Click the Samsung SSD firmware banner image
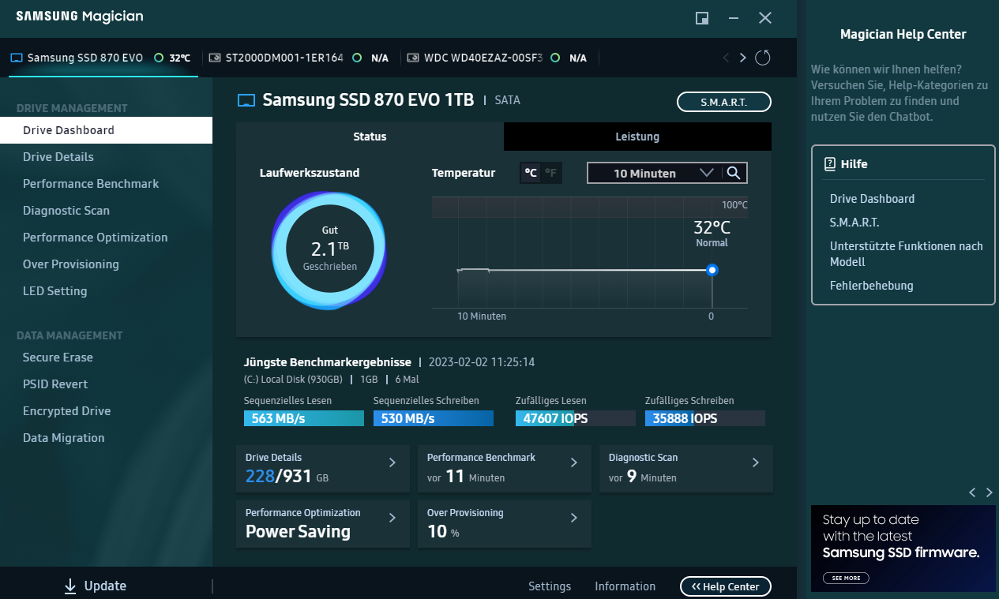Viewport: 999px width, 599px height. pyautogui.click(x=903, y=548)
